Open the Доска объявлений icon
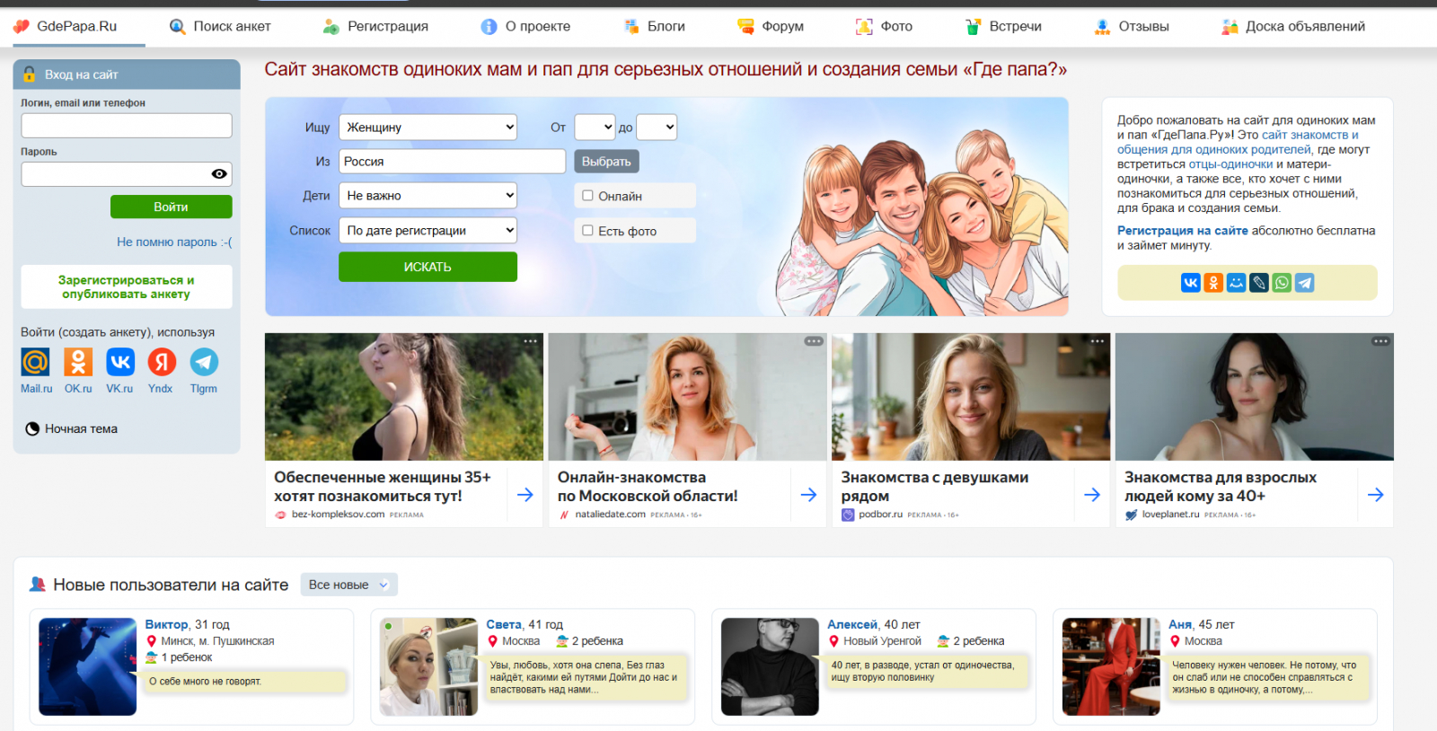The image size is (1437, 731). tap(1230, 27)
